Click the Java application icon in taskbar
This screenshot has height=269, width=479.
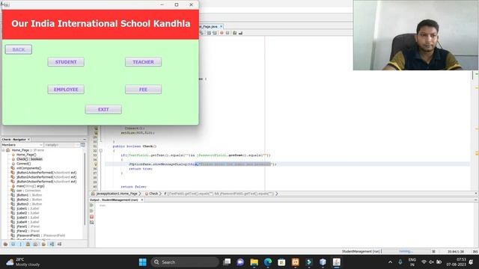click(x=337, y=262)
